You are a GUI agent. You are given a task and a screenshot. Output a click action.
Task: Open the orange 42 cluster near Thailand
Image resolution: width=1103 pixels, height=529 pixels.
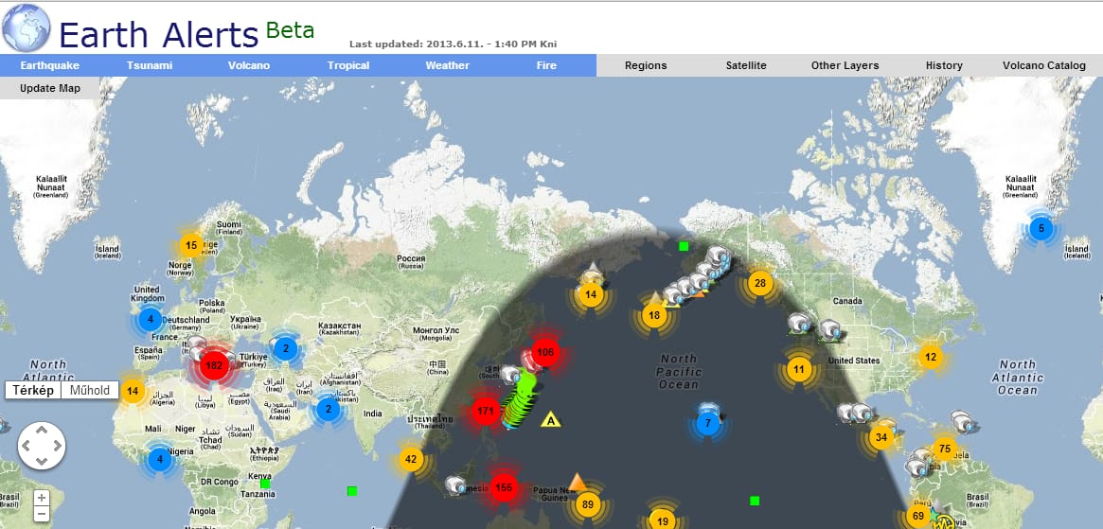coord(411,460)
